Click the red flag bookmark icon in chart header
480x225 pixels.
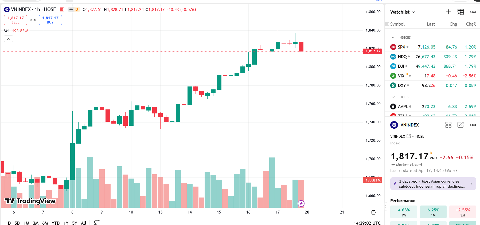[61, 9]
